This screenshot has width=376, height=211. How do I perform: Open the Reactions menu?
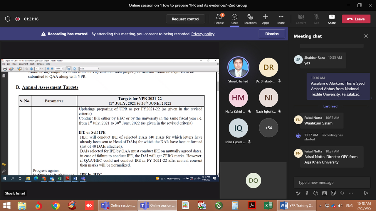pyautogui.click(x=250, y=19)
